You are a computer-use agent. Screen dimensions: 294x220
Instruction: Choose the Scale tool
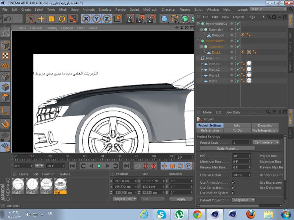(x=52, y=19)
